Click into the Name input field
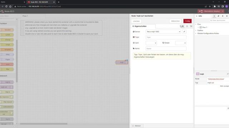This screenshot has width=229, height=128. (x=166, y=49)
